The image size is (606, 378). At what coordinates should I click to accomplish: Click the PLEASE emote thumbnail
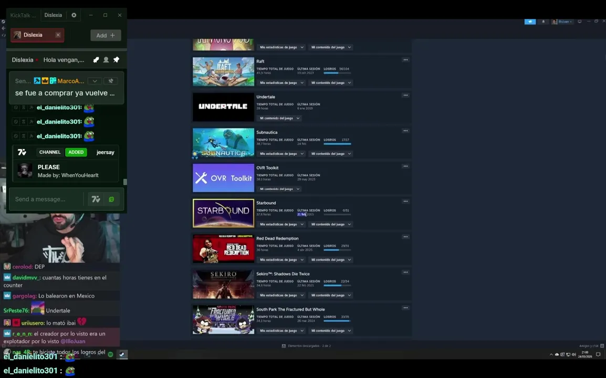click(x=25, y=171)
